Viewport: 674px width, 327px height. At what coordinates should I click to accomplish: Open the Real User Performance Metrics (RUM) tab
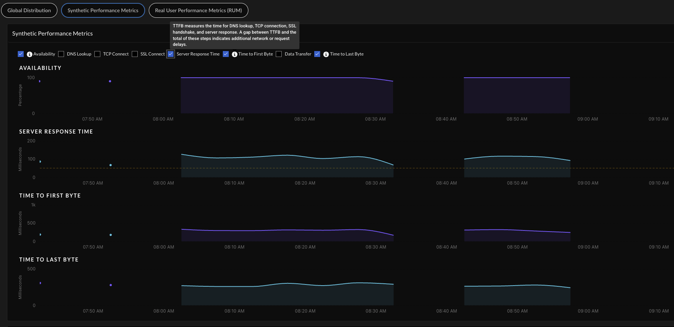pyautogui.click(x=198, y=10)
